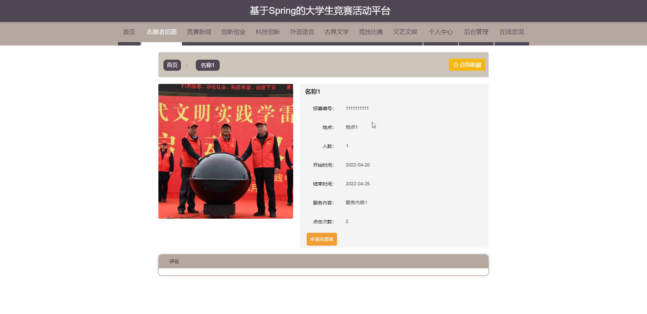647x314 pixels.
Task: Click the star icon in 点我收藏 button
Action: pyautogui.click(x=456, y=65)
